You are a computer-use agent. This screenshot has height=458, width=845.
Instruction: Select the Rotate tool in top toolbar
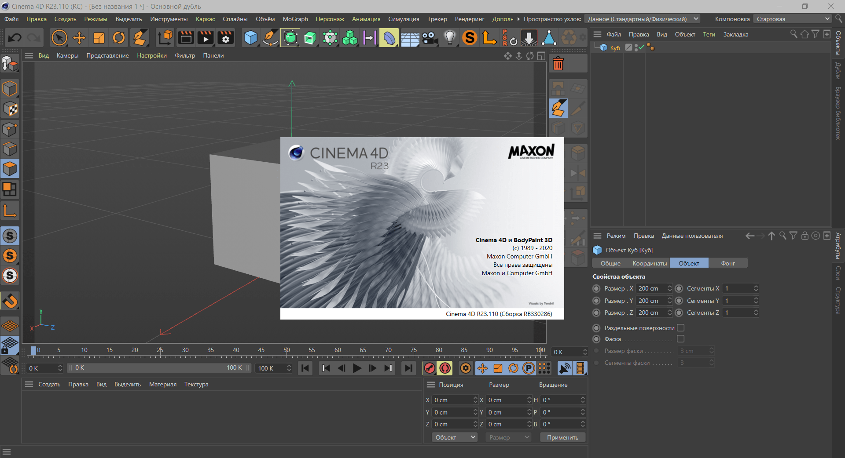click(x=119, y=38)
